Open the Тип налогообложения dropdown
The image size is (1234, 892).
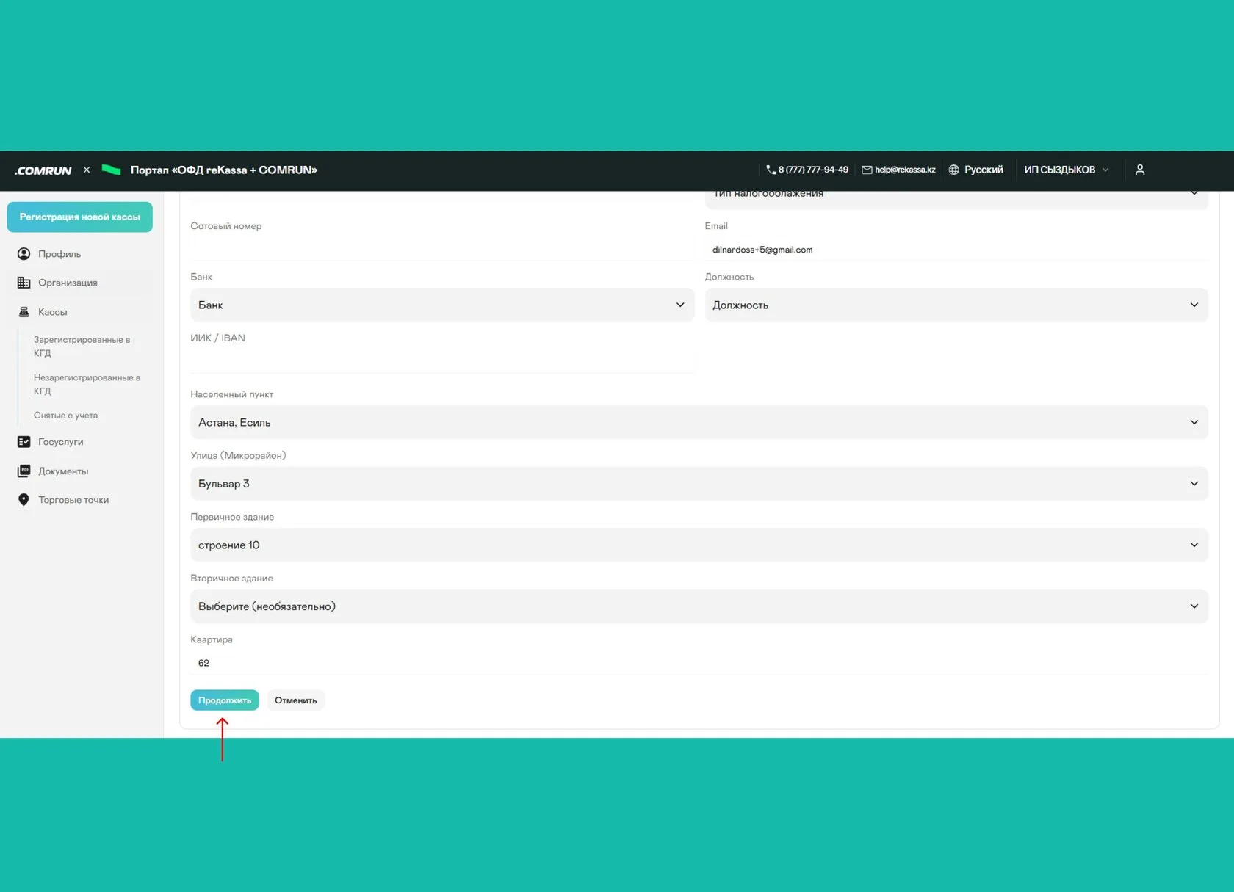coord(956,199)
